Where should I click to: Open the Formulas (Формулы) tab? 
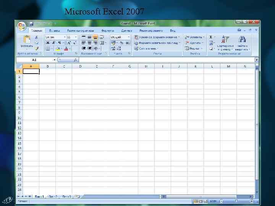click(108, 31)
